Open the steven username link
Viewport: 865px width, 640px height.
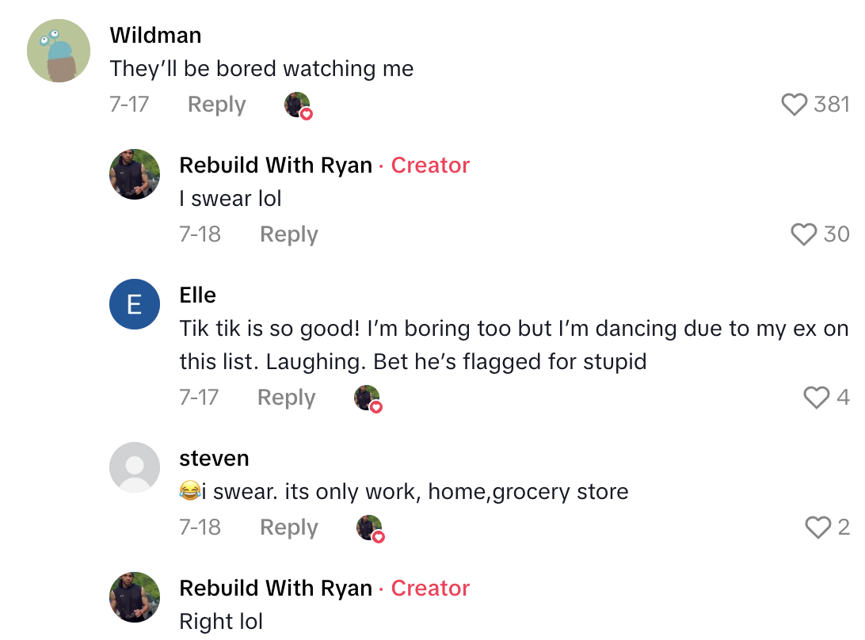(x=214, y=459)
